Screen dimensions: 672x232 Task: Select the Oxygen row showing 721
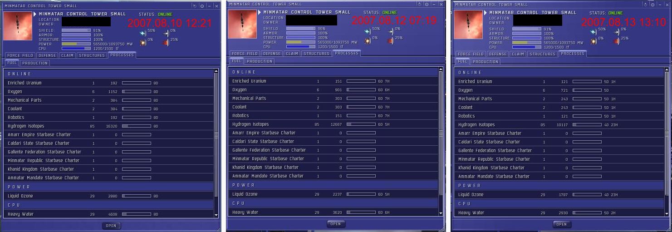[559, 90]
